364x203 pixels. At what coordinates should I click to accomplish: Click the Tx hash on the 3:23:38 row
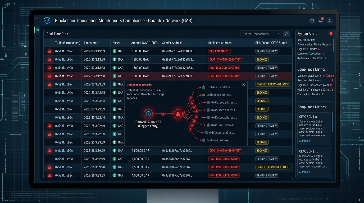point(64,109)
